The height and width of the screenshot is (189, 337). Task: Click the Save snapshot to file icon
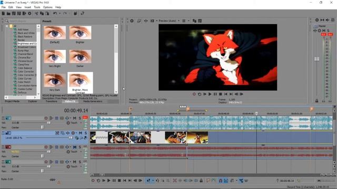(200, 21)
